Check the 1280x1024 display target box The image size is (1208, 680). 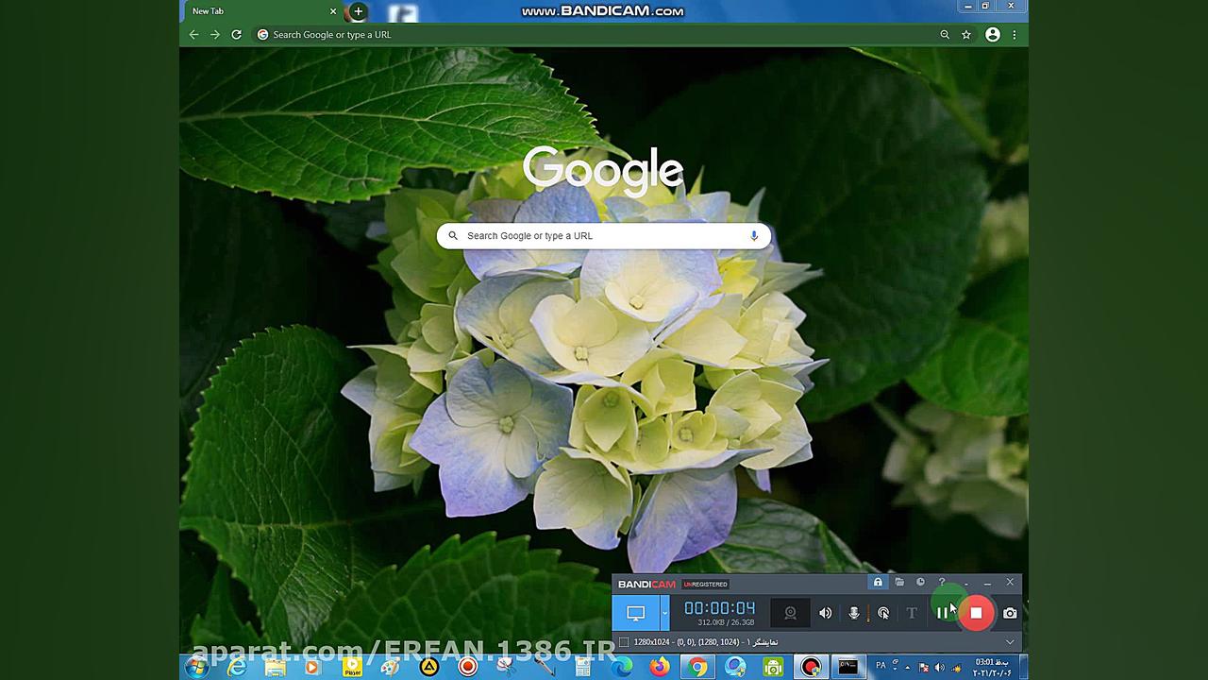[x=623, y=642]
